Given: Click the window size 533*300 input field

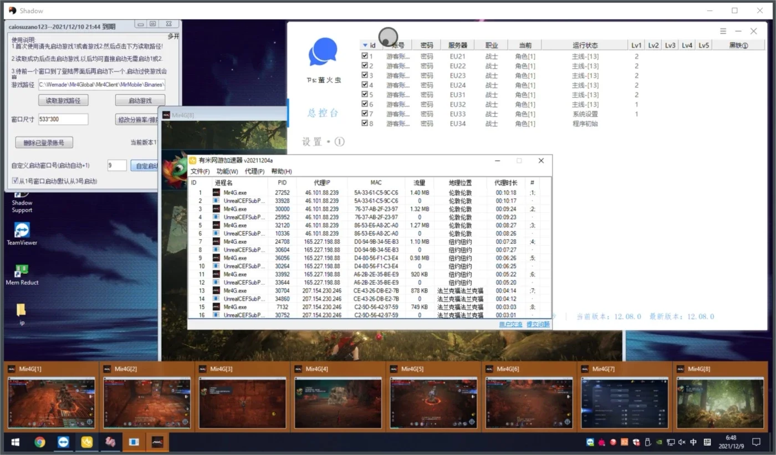Looking at the screenshot, I should click(63, 119).
